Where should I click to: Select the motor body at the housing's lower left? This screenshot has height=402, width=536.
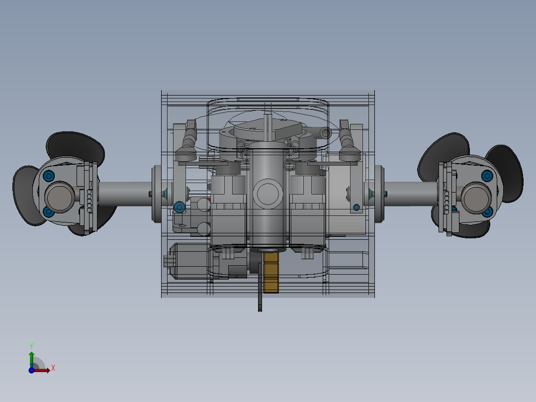[191, 261]
